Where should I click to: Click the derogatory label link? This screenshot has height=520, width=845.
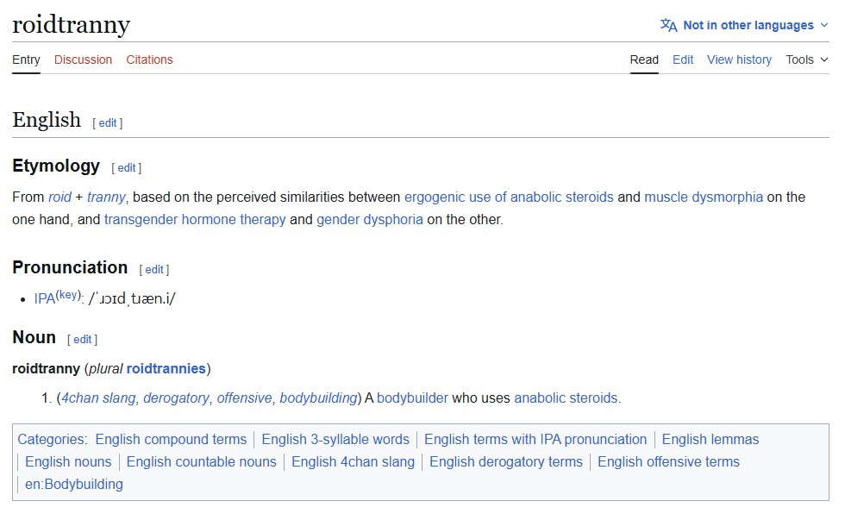click(176, 398)
